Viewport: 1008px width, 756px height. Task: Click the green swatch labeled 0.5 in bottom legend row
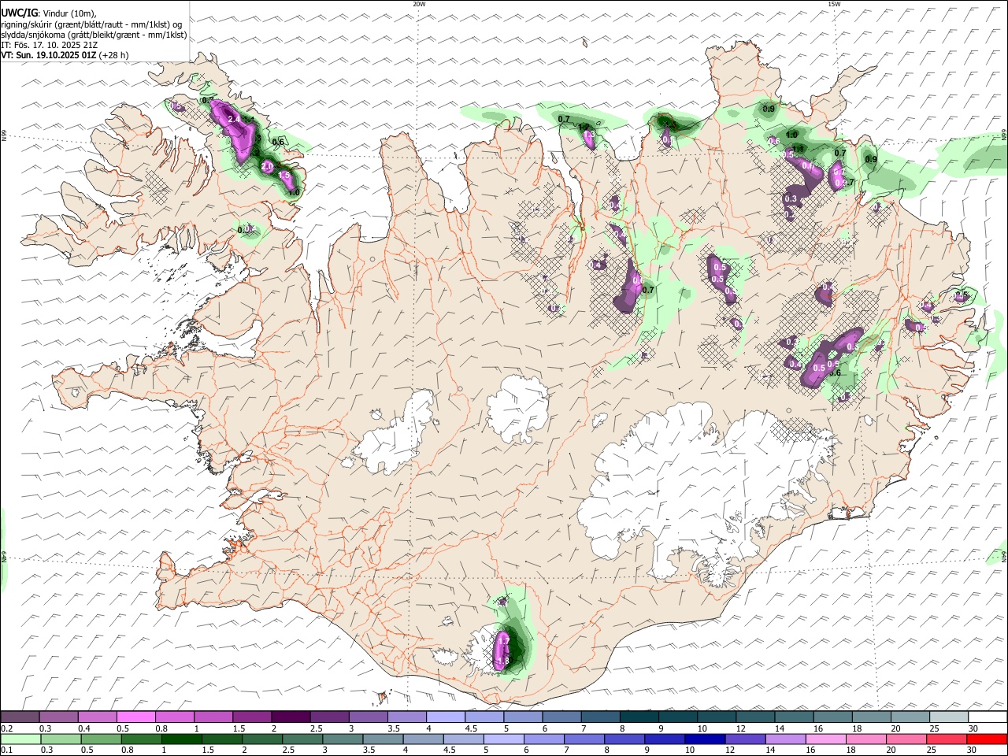point(102,739)
